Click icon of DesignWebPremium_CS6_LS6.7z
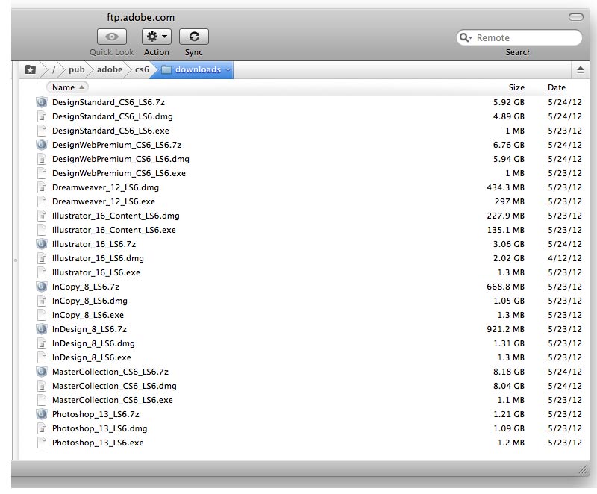The image size is (597, 494). (42, 145)
